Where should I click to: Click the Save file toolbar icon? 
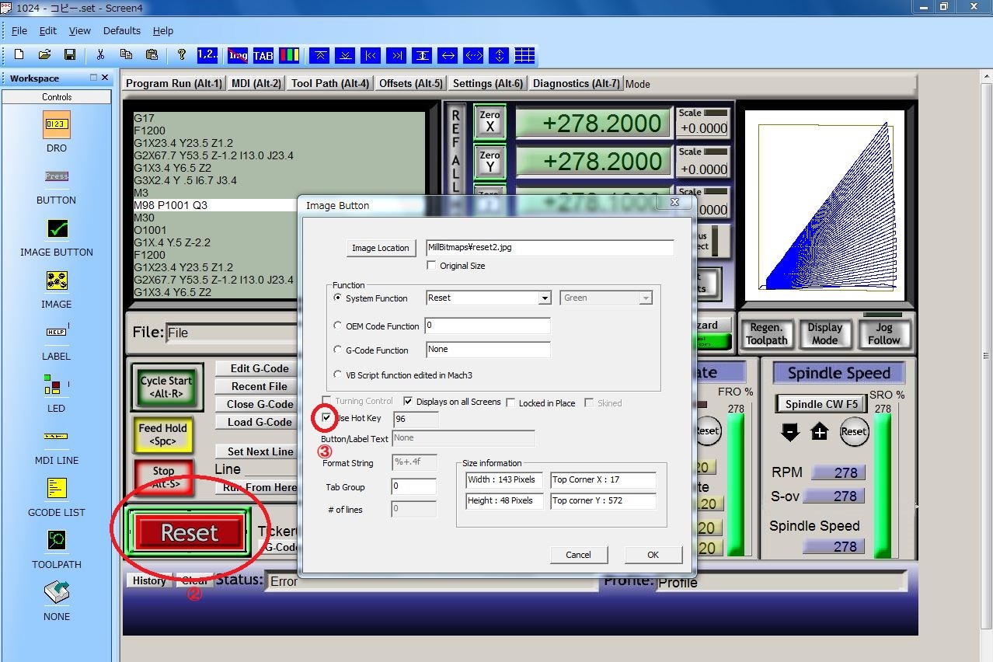pos(70,55)
